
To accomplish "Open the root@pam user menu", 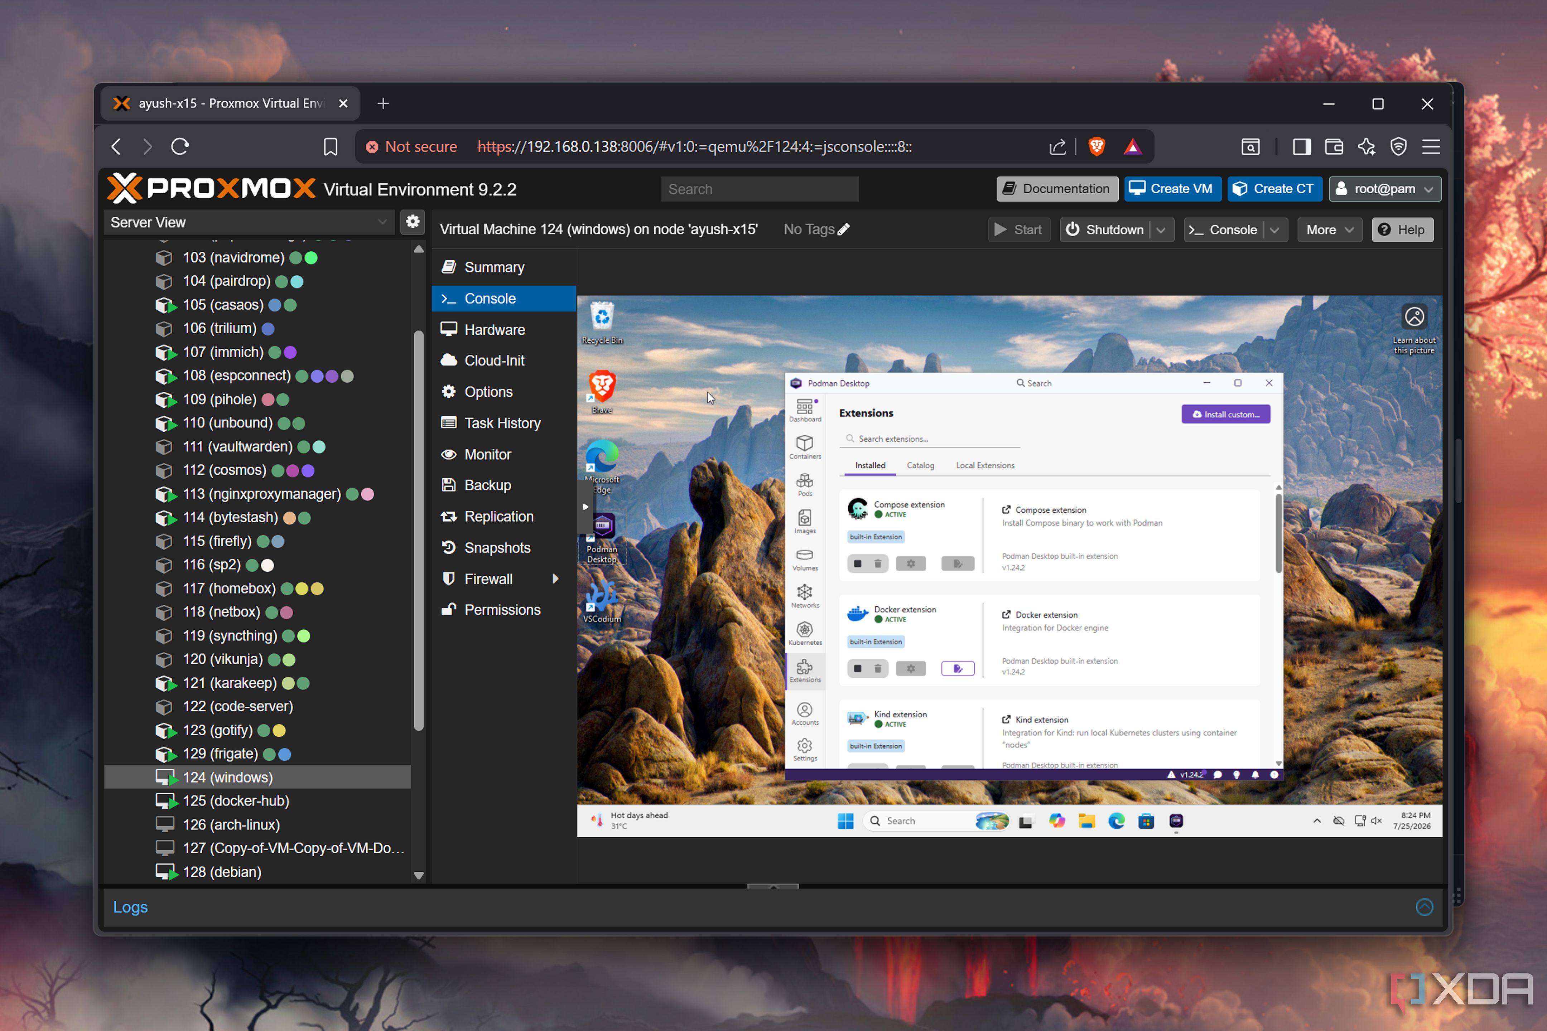I will coord(1384,189).
